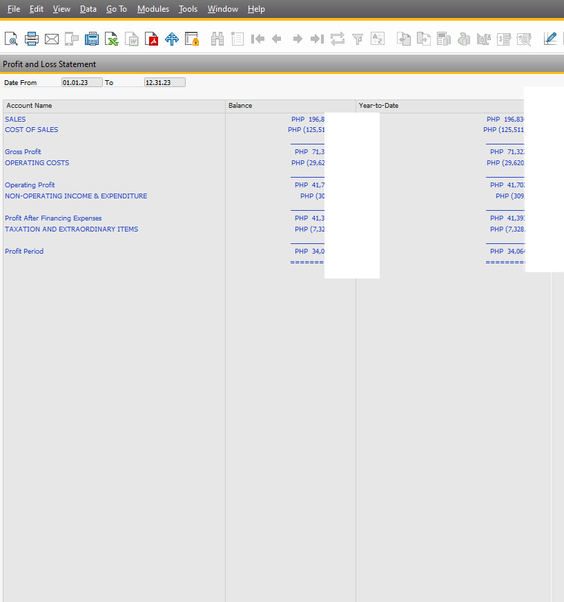Go to the previous record arrow
The width and height of the screenshot is (564, 602).
click(276, 39)
